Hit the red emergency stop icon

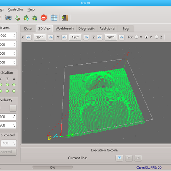tap(44, 18)
